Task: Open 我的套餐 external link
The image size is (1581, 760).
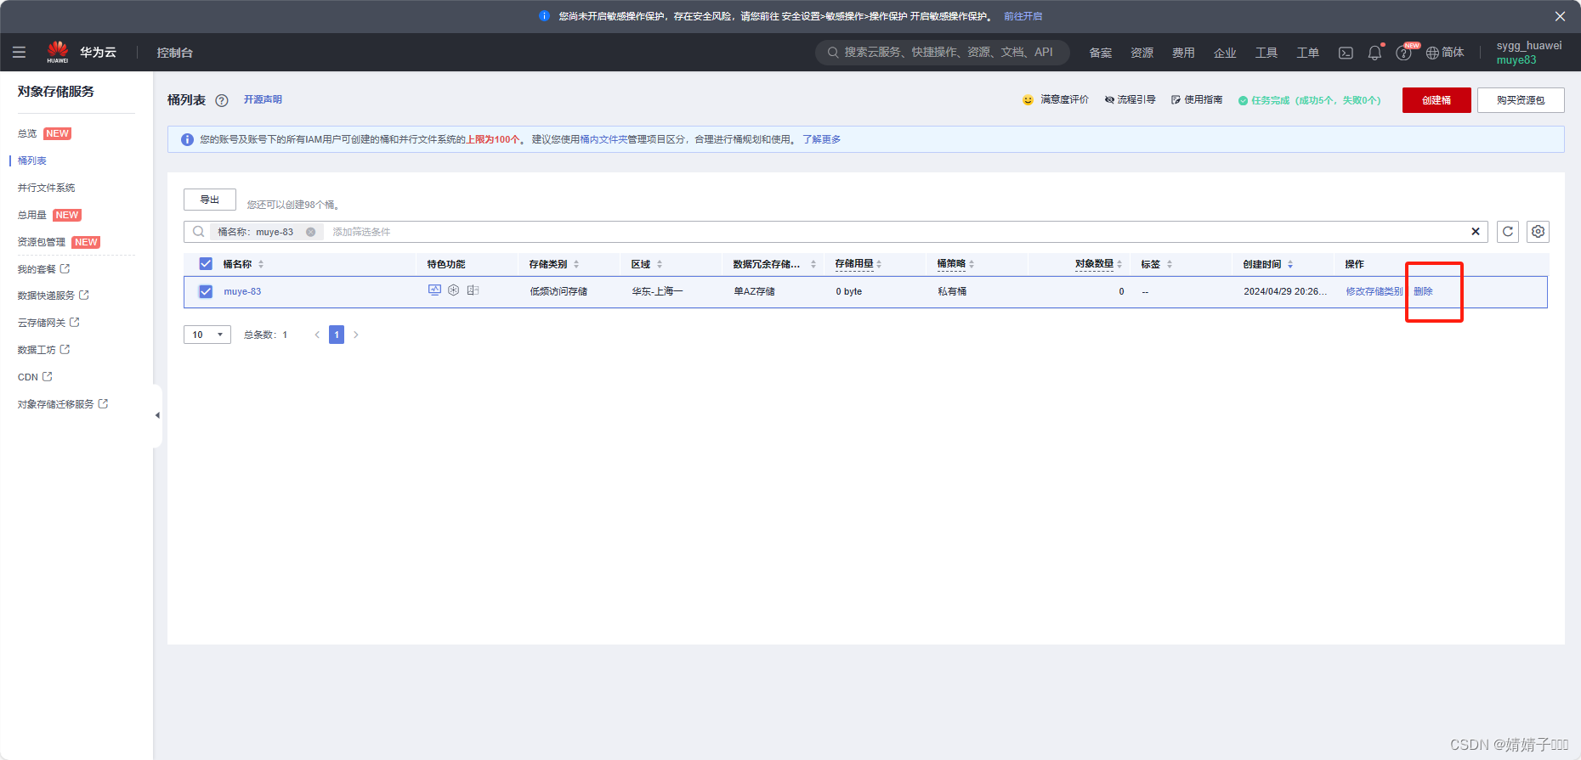Action: click(43, 269)
